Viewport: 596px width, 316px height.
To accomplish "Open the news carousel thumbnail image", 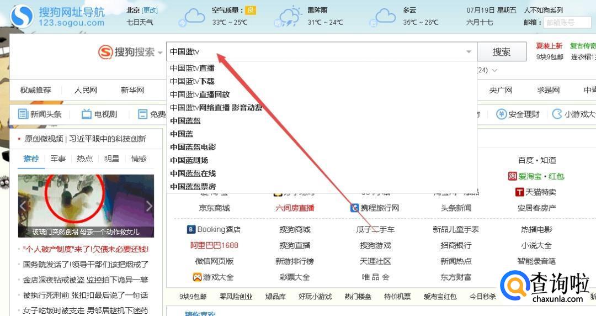I will click(x=86, y=206).
